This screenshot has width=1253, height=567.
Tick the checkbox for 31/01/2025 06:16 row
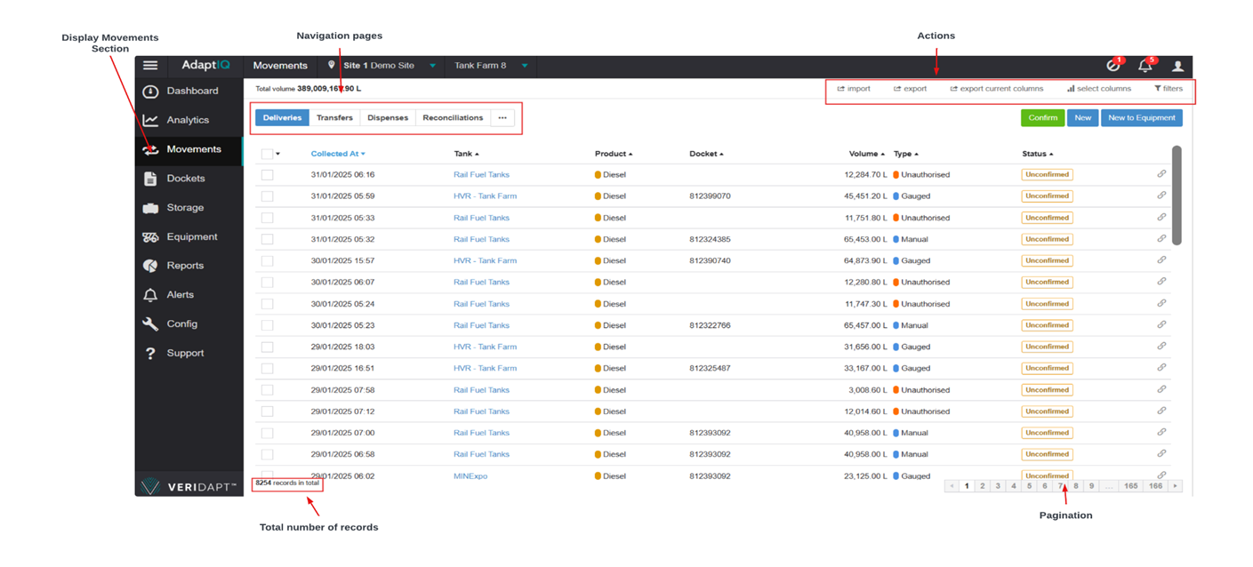click(267, 175)
